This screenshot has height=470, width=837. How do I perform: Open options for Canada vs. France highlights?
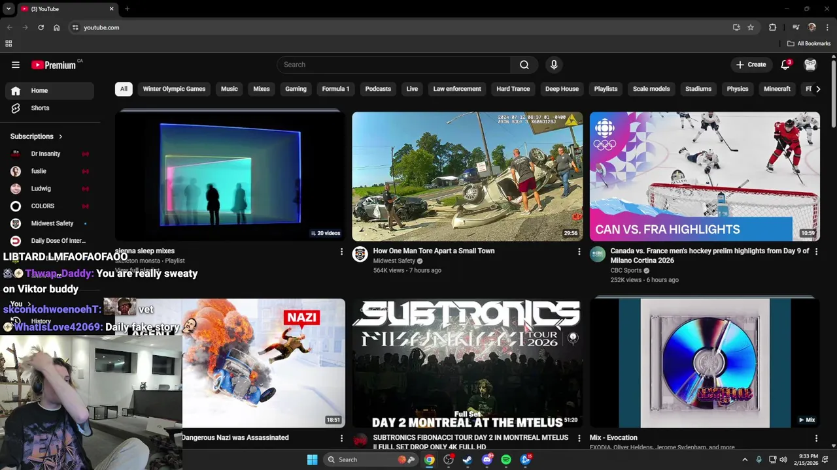(x=816, y=251)
